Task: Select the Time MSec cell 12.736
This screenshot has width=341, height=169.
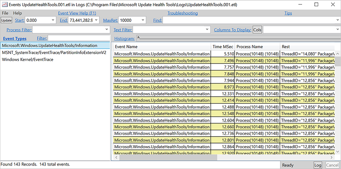Action: tap(223, 134)
